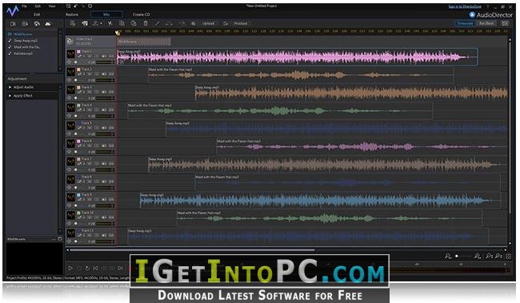This screenshot has height=303, width=520.
Task: Click the play button in transport controls
Action: coord(70,268)
